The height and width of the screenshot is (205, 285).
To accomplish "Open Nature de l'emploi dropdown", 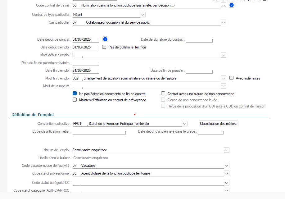I will click(x=226, y=150).
